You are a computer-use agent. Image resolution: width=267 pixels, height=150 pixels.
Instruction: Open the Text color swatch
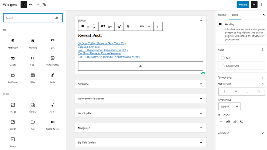241,58
